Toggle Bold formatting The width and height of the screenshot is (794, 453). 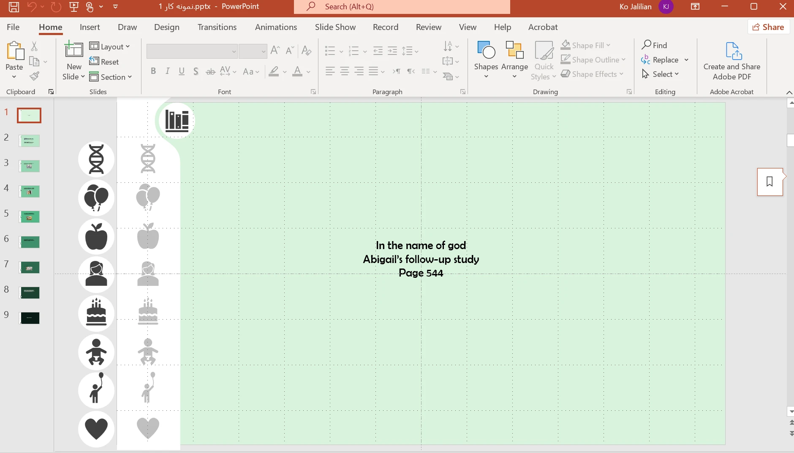click(x=153, y=71)
